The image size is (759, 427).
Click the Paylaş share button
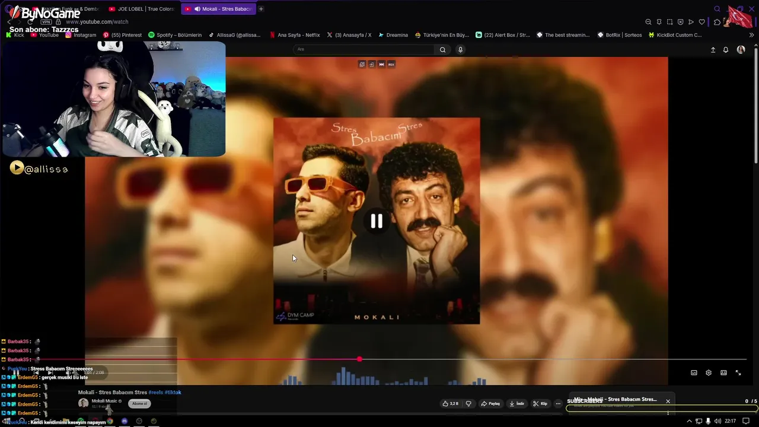click(x=490, y=403)
